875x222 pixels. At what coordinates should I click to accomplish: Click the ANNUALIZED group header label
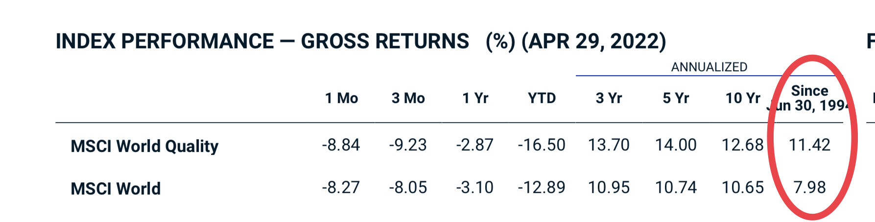(x=709, y=67)
